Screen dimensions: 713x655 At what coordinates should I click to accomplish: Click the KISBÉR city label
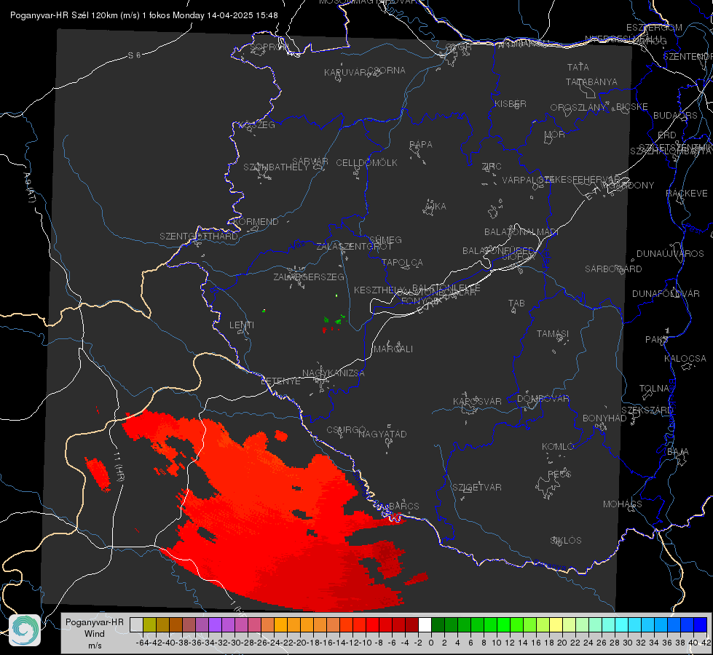point(511,104)
